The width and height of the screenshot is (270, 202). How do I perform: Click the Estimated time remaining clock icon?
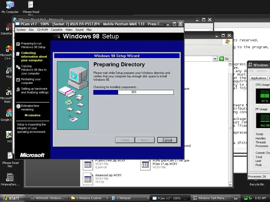pyautogui.click(x=18, y=106)
